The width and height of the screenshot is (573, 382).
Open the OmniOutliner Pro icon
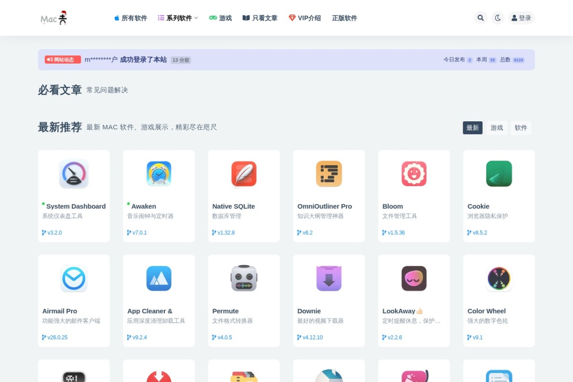(x=329, y=174)
